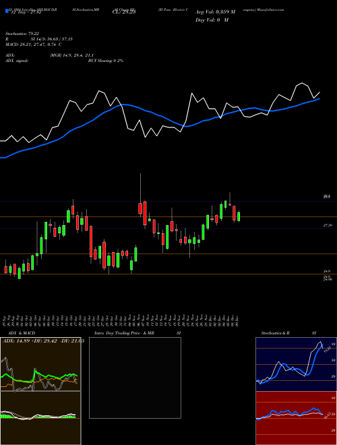This screenshot has width=337, height=445.
Task: Click the 'ADX: 14.89 +DY: 28.42 -DY: 21.05' readout
Action: (43, 340)
